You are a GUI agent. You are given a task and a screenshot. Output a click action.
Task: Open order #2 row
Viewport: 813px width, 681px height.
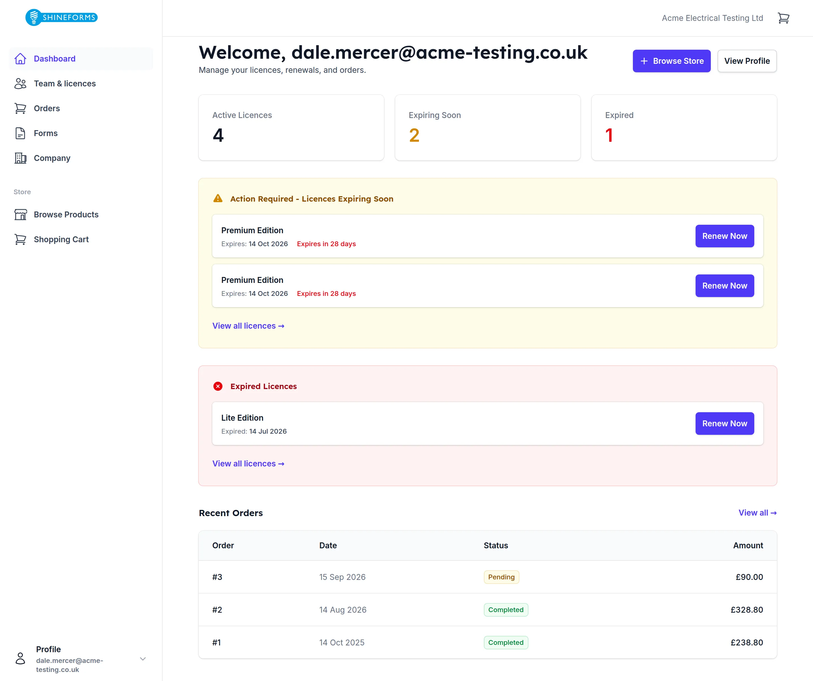click(x=488, y=610)
